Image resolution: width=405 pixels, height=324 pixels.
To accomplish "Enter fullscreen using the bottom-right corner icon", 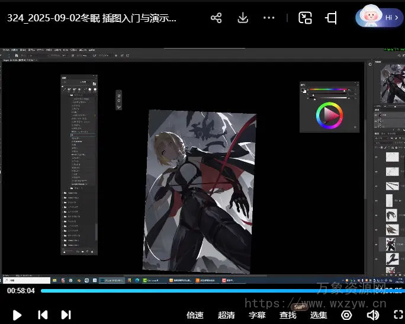I will point(398,315).
